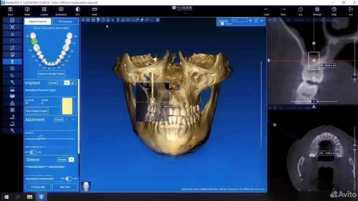Viewport: 358px width, 201px height.
Task: Toggle Use Prosthetic Abutment switch
Action: pos(33,152)
